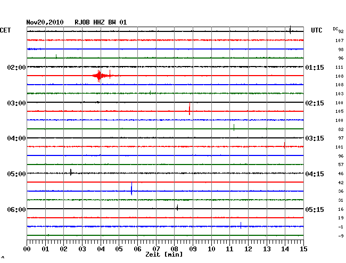Screen dimensions: 346x263
Task: Click the DC value 82
Action: [x=341, y=129]
